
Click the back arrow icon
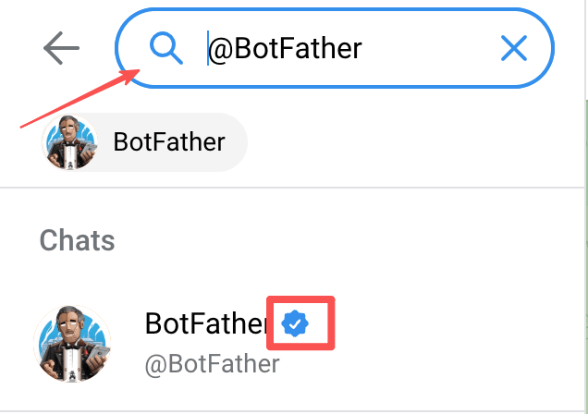61,48
